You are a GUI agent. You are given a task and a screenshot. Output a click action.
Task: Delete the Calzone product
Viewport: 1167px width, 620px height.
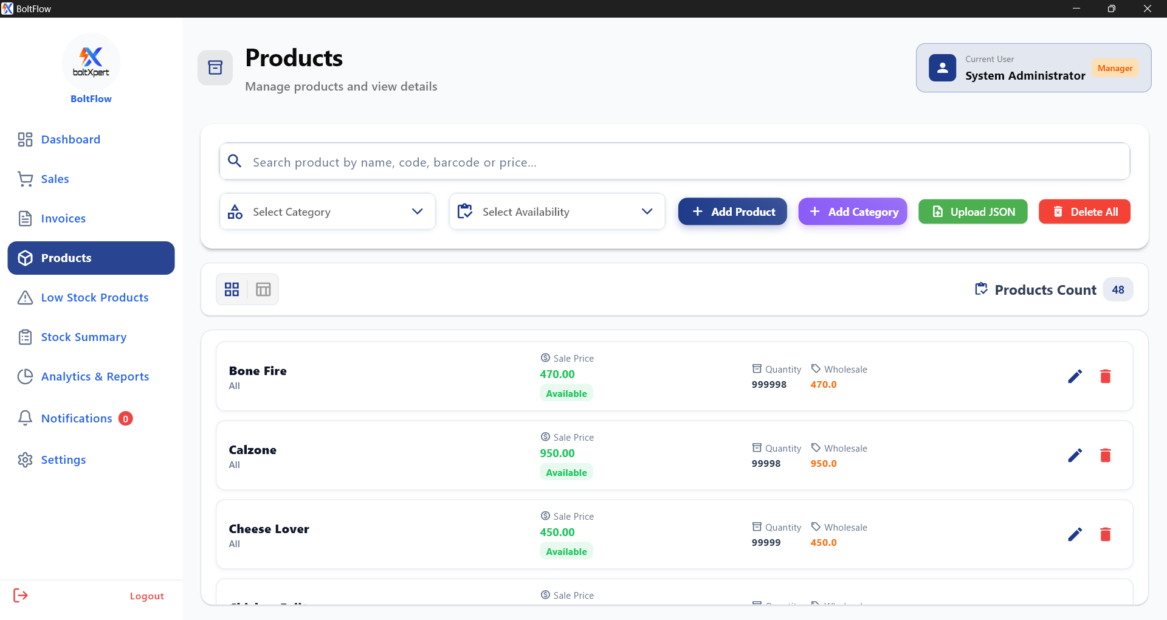pos(1105,456)
